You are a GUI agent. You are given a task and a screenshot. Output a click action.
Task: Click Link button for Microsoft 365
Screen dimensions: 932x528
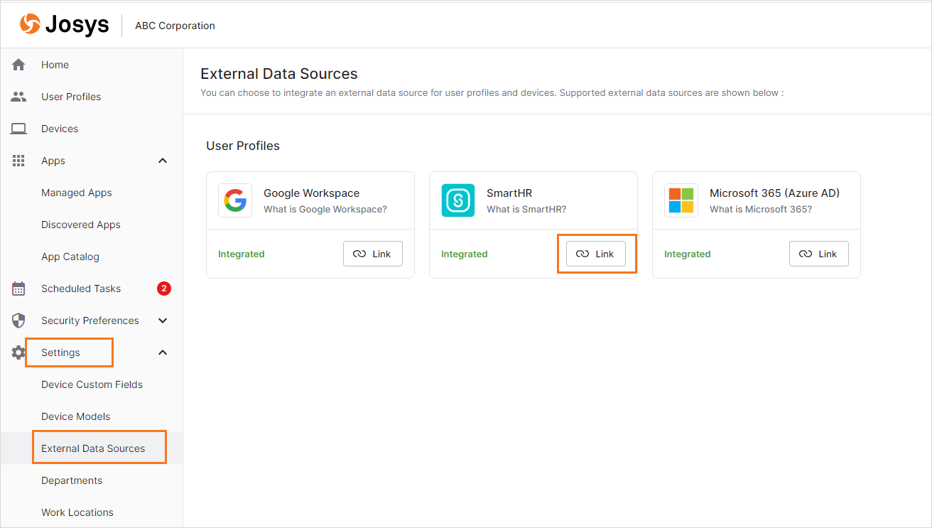pos(819,254)
